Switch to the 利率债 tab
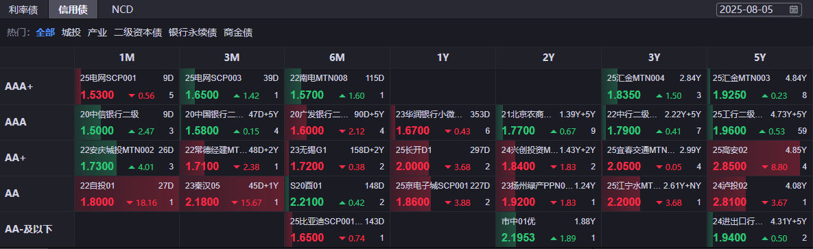This screenshot has height=249, width=813. click(x=24, y=10)
